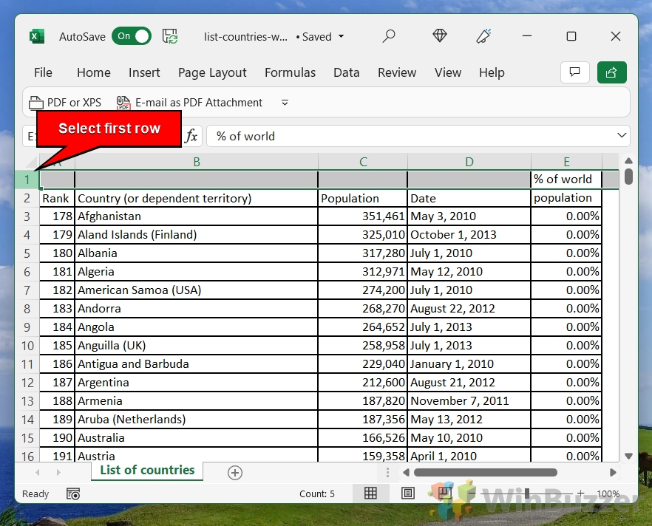The image size is (652, 526).
Task: Expand the formula bar chevron
Action: [x=622, y=135]
